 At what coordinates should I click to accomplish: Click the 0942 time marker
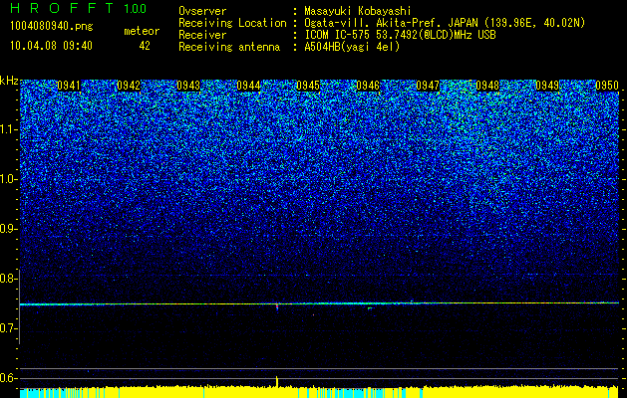129,86
